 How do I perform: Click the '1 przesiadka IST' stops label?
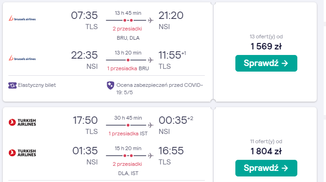coord(128,133)
